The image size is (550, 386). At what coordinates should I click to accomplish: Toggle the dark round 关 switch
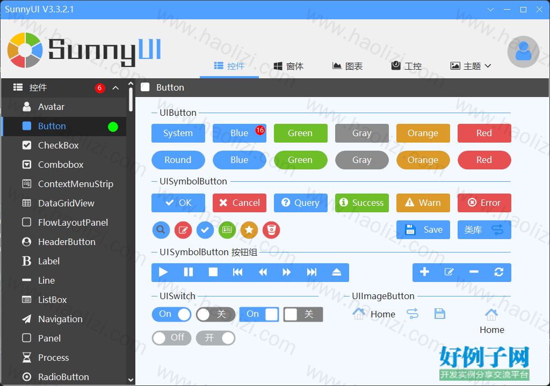[x=215, y=314]
